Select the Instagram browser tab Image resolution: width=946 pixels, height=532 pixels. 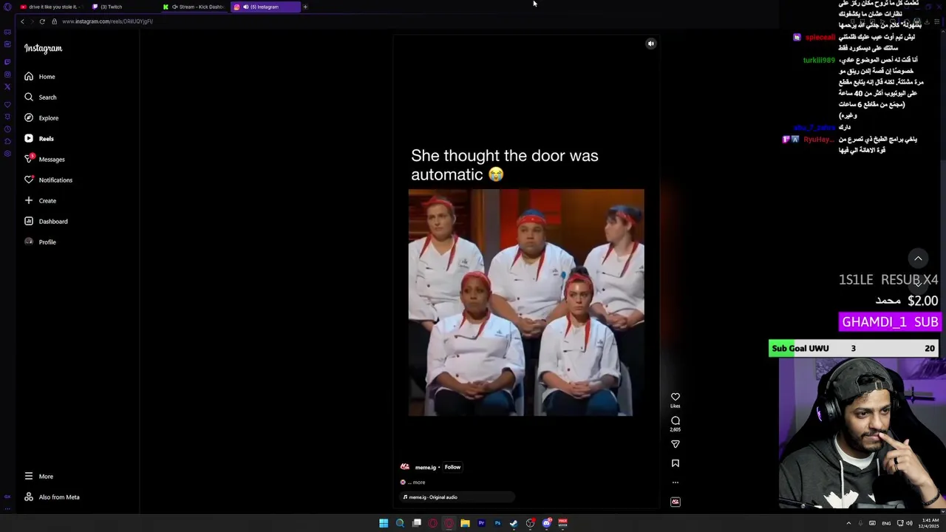point(265,7)
